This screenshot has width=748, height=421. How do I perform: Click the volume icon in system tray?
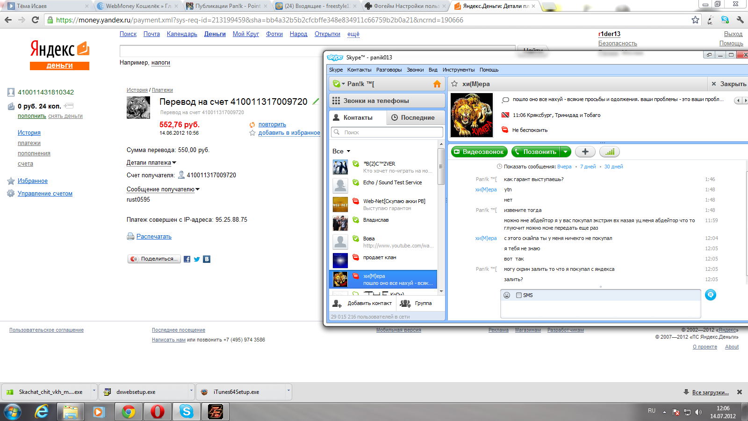pyautogui.click(x=698, y=412)
